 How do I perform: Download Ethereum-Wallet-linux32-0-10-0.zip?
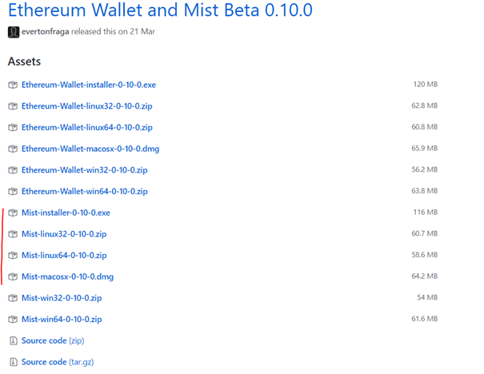[x=87, y=105]
